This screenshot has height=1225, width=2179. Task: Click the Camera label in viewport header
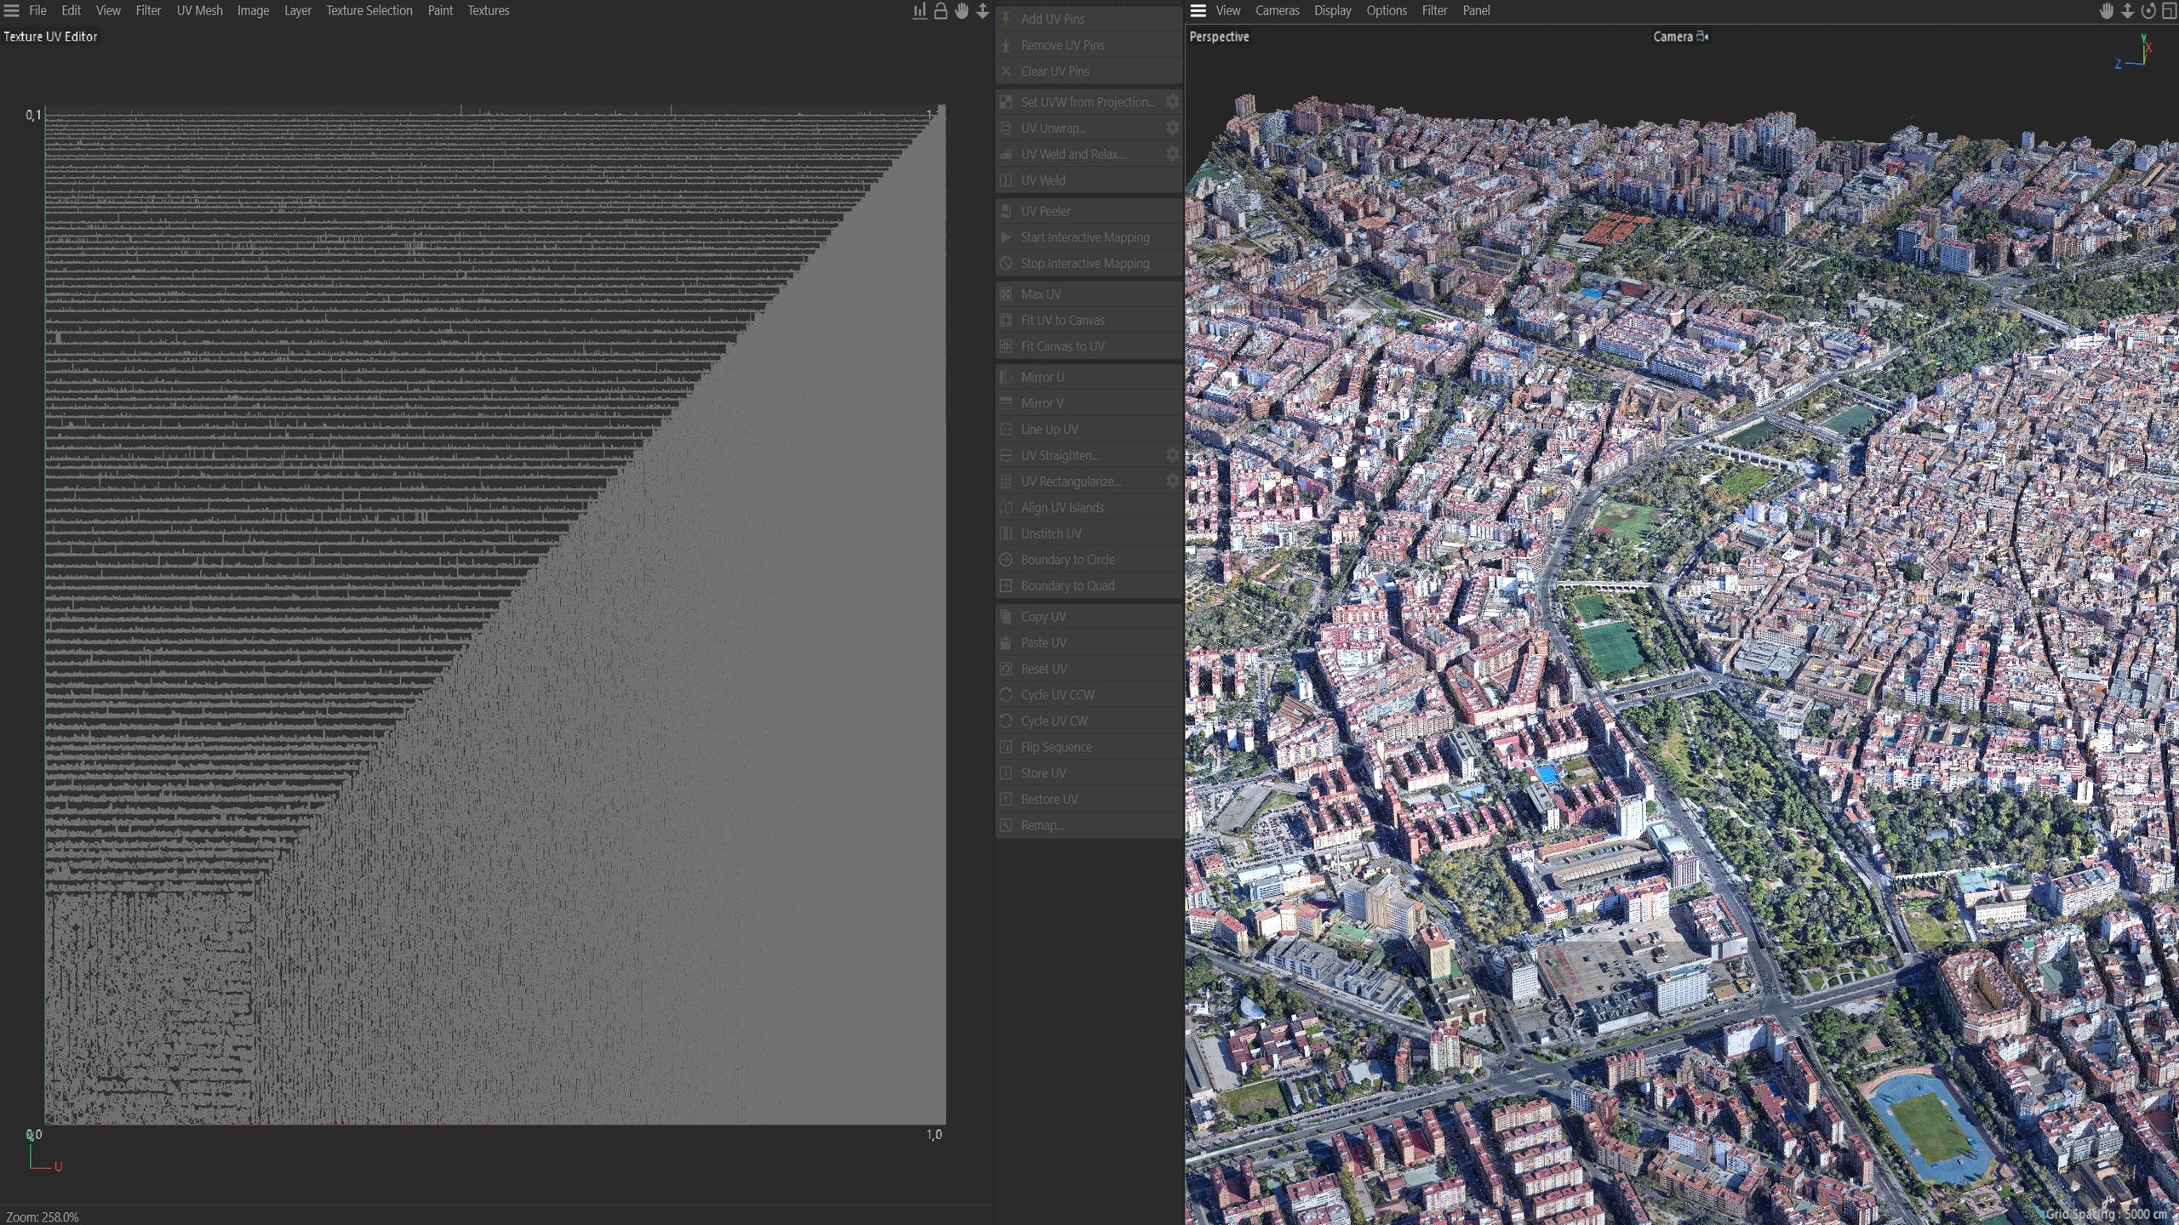tap(1673, 37)
